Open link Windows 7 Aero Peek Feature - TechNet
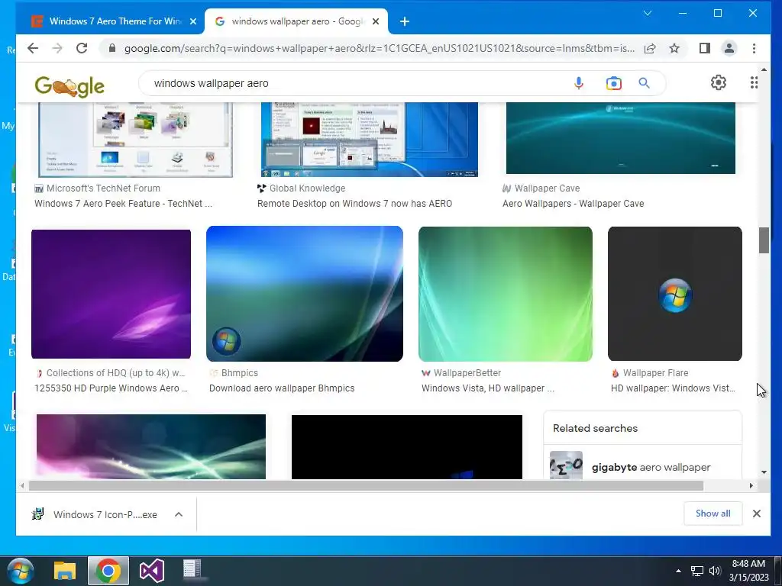 123,203
